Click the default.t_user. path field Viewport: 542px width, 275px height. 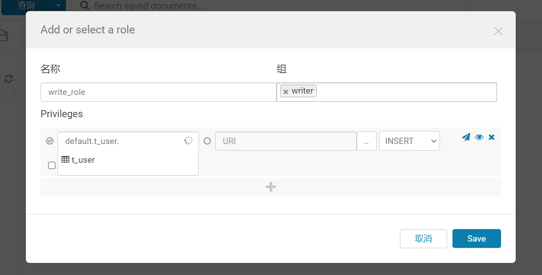128,141
